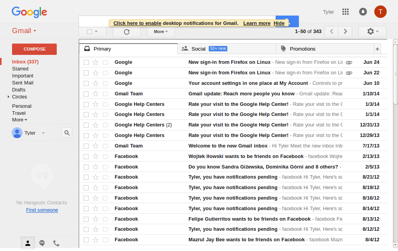
Task: Expand the Circles label
Action: [9, 97]
